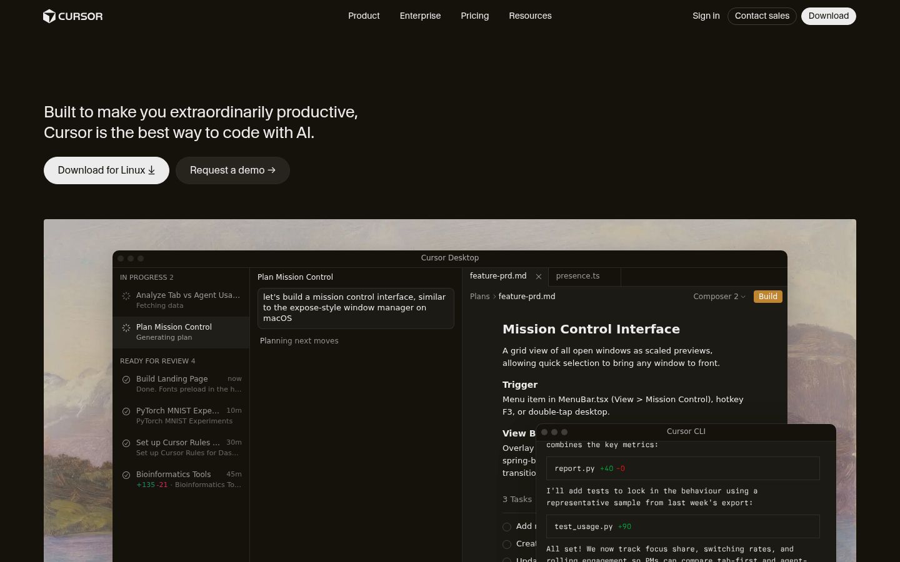Click the Plan Mission Control chat title

click(x=295, y=277)
